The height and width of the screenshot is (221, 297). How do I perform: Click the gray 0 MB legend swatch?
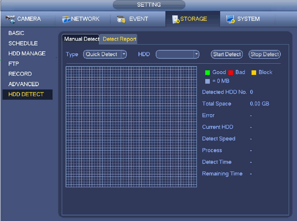[207, 81]
